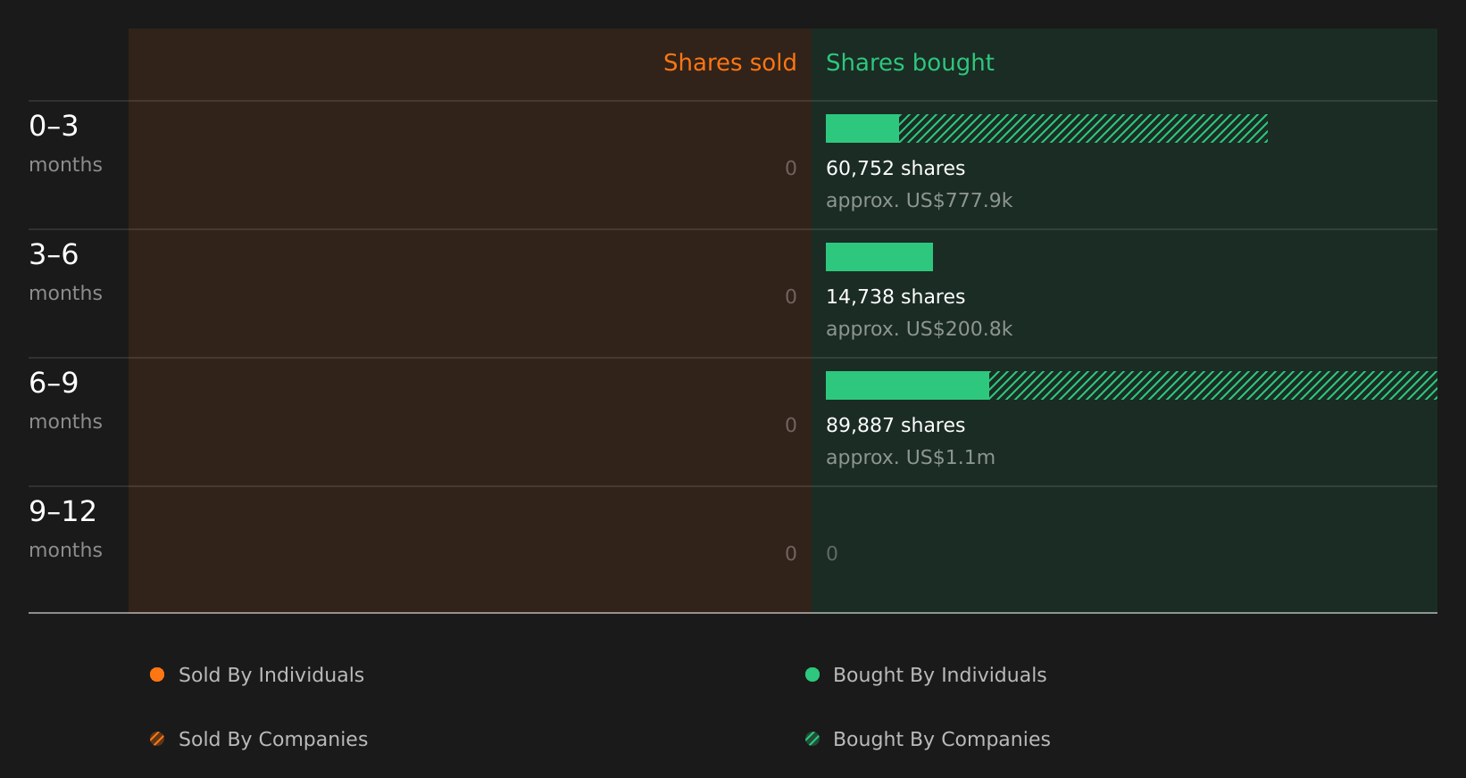This screenshot has width=1466, height=778.
Task: Click the hatched Sold By Companies legend icon
Action: pos(157,739)
